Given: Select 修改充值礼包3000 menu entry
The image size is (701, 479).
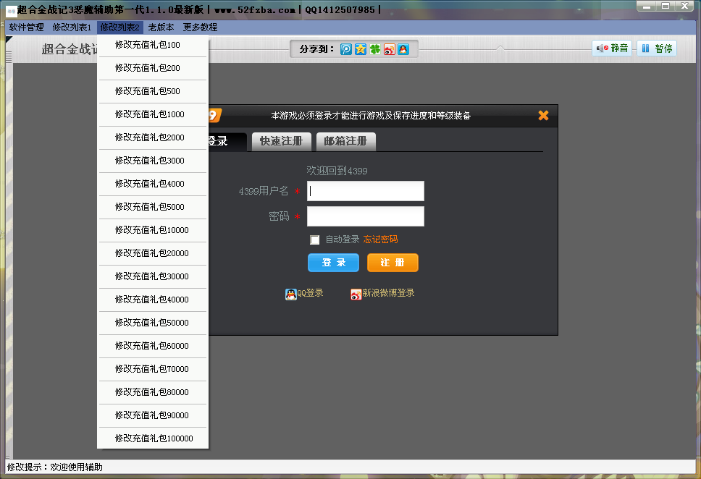Looking at the screenshot, I should 153,161.
